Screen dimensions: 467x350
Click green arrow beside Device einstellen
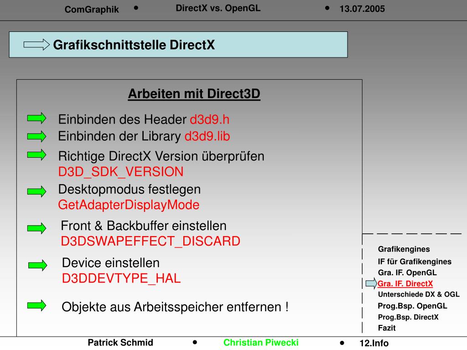37,265
